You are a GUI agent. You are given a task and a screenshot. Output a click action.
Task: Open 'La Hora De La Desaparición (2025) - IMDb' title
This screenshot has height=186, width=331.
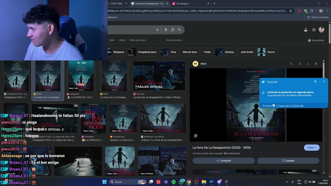point(222,148)
